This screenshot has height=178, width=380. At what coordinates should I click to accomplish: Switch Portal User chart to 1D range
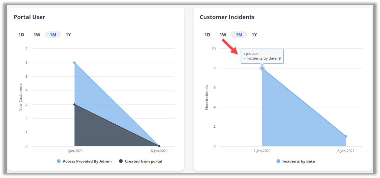[21, 35]
